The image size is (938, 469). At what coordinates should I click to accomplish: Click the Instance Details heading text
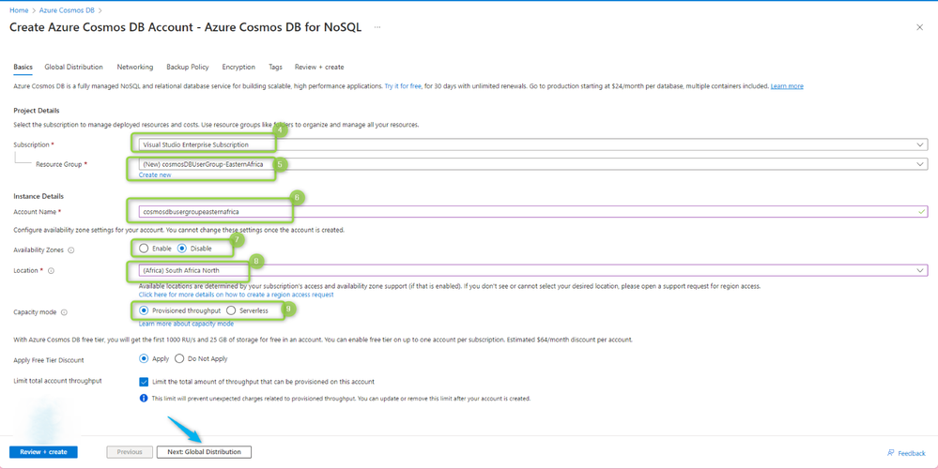pyautogui.click(x=38, y=196)
